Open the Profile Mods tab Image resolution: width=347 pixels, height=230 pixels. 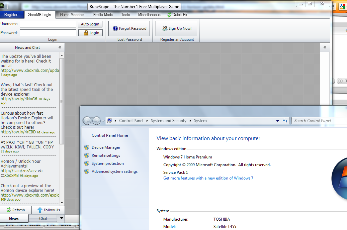click(103, 15)
